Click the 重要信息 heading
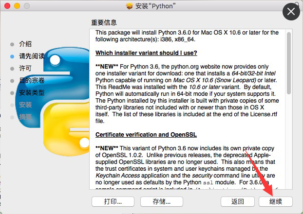 pyautogui.click(x=104, y=22)
